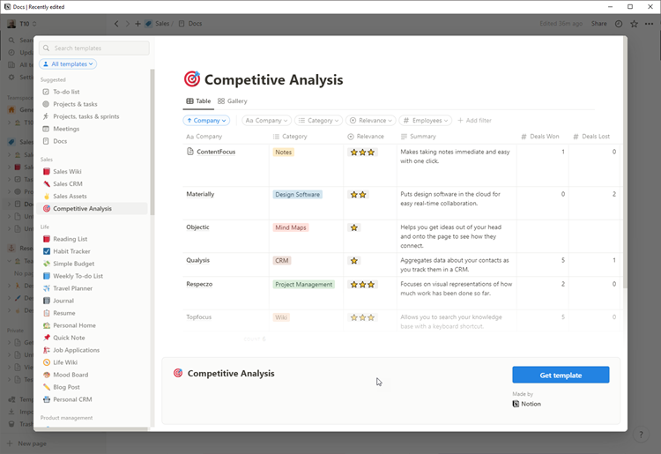This screenshot has width=661, height=454.
Task: Expand the Category filter dropdown
Action: click(317, 121)
